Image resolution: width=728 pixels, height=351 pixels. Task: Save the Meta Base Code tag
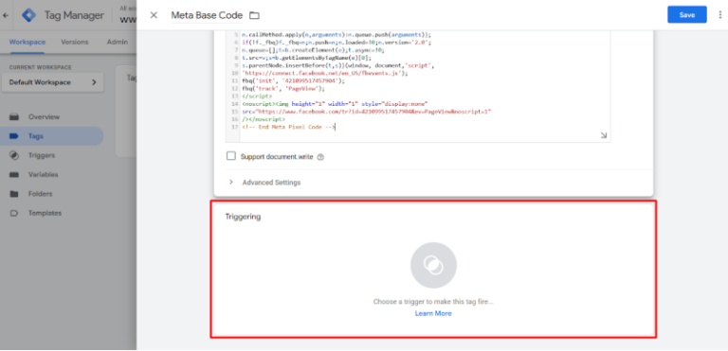(x=686, y=15)
